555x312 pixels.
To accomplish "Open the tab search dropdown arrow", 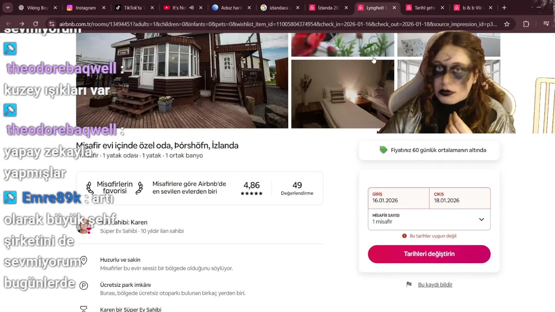I will 8,8.
